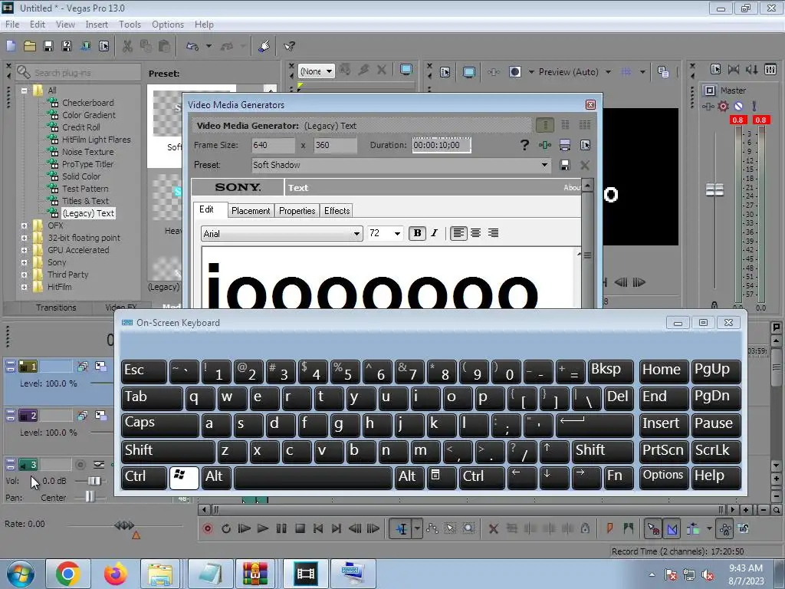Toggle arm-for-record on audio track 3
This screenshot has width=785, height=589.
[80, 465]
